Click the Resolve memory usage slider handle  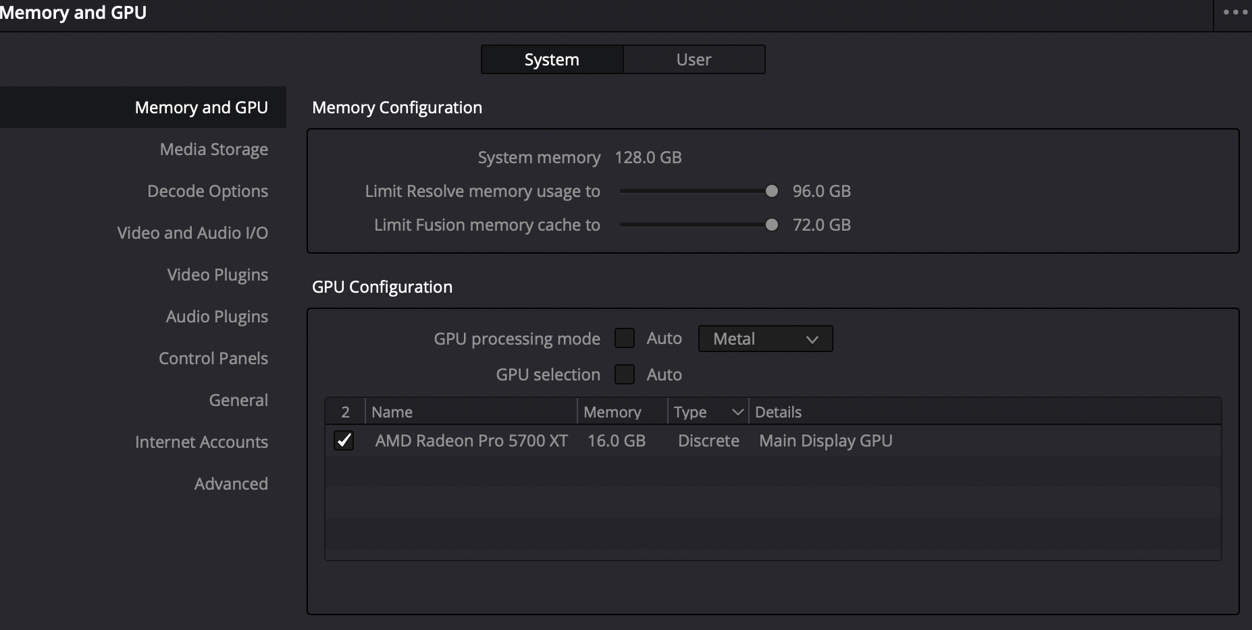[x=771, y=191]
